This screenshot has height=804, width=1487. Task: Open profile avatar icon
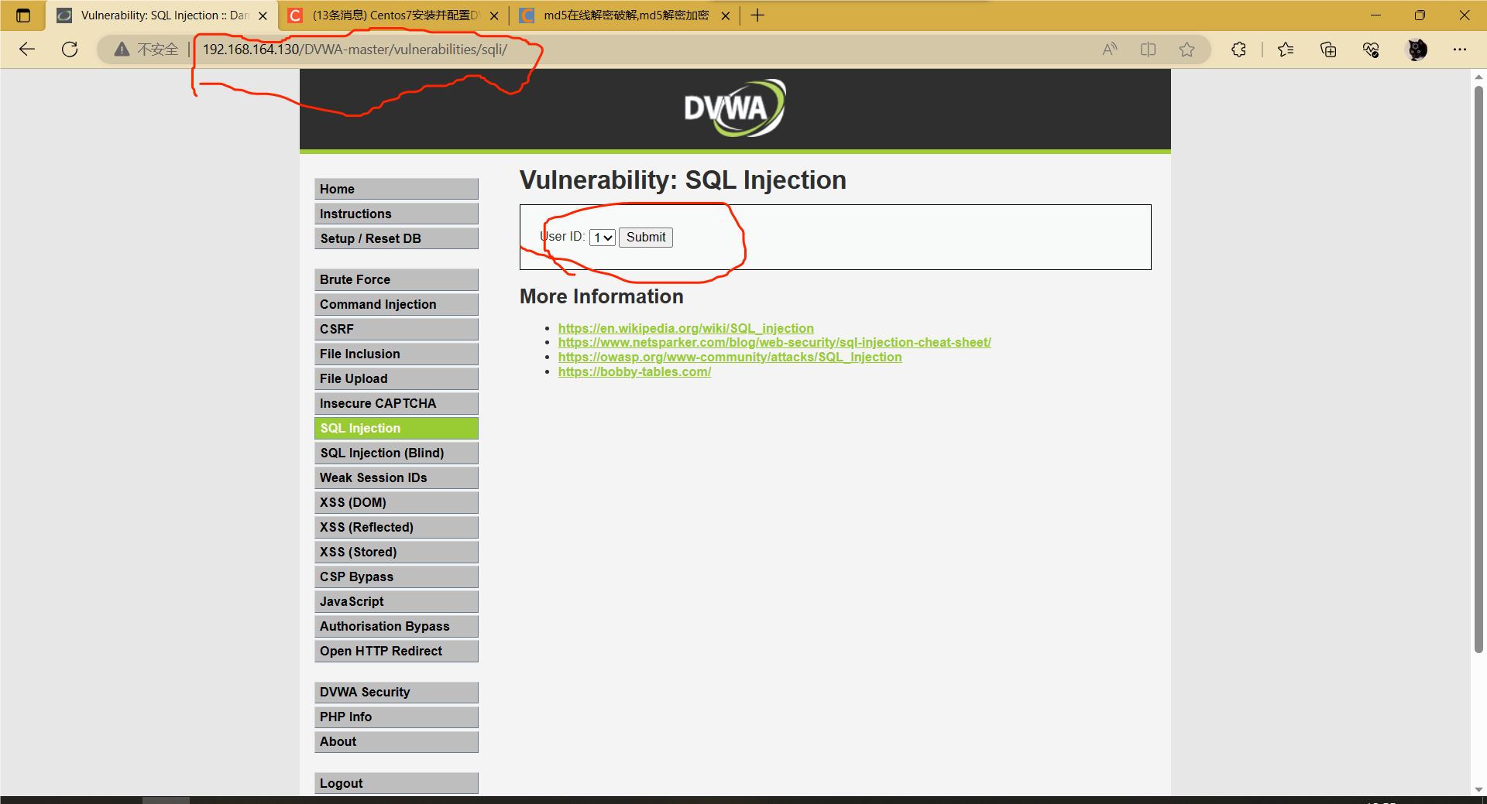pyautogui.click(x=1417, y=50)
